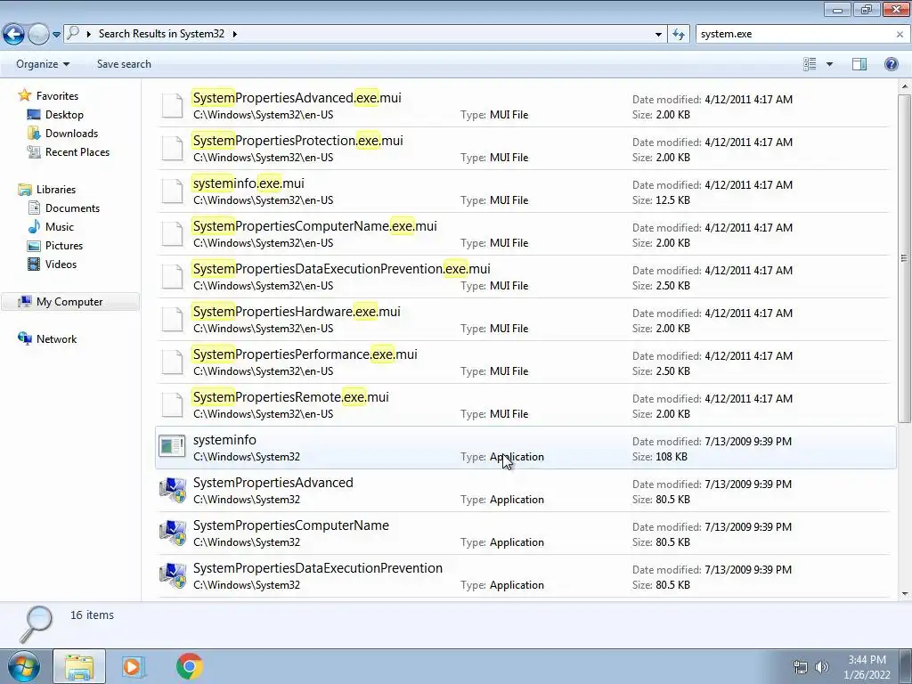The height and width of the screenshot is (684, 912).
Task: Refresh the search results
Action: [678, 35]
